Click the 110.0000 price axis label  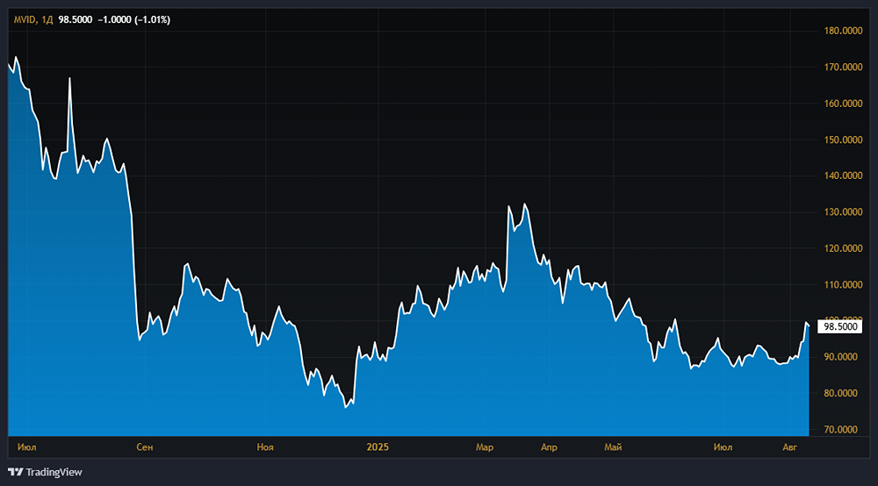[843, 284]
